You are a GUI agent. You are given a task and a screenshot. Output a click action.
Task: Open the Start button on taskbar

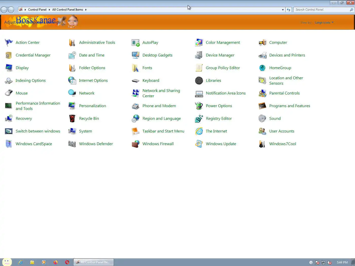[x=7, y=262]
